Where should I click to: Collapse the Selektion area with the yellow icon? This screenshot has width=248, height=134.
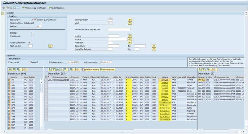3,13
